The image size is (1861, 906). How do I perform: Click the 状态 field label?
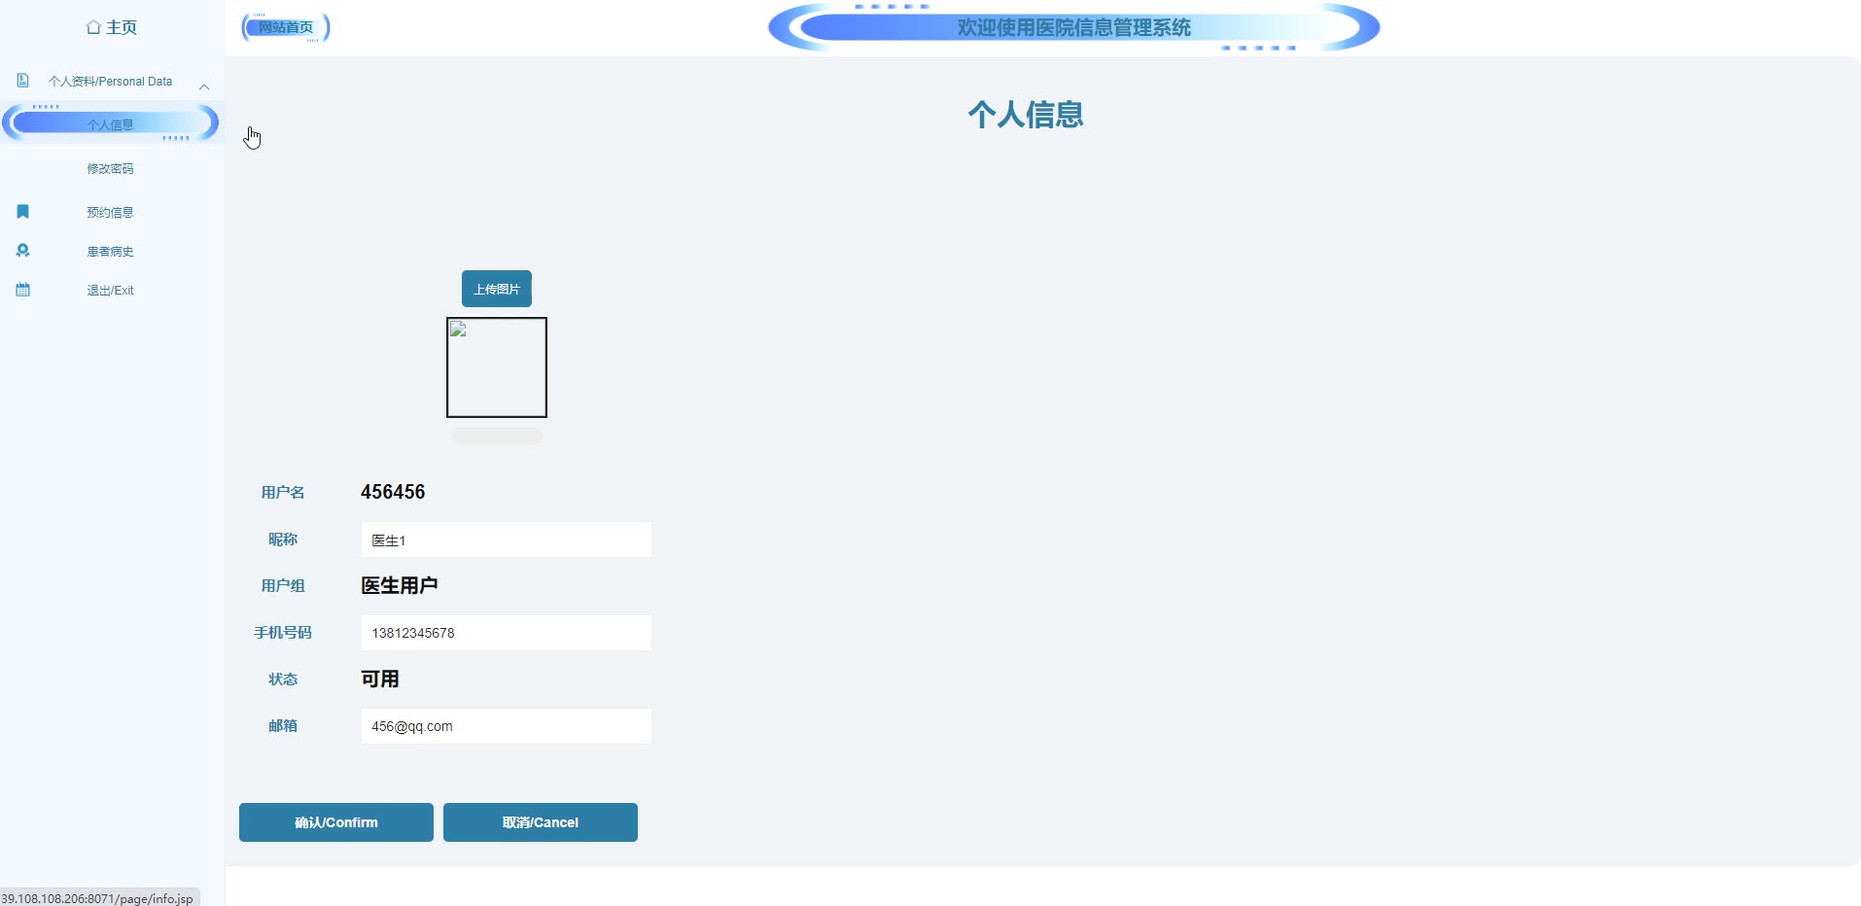point(283,679)
